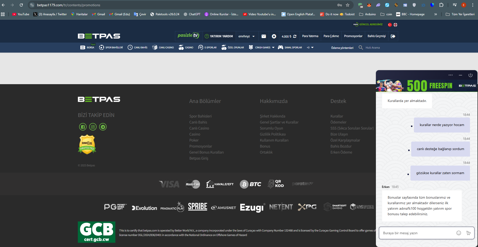The width and height of the screenshot is (478, 247).
Task: Open Canlı Bahis from the nav bar
Action: tap(137, 47)
